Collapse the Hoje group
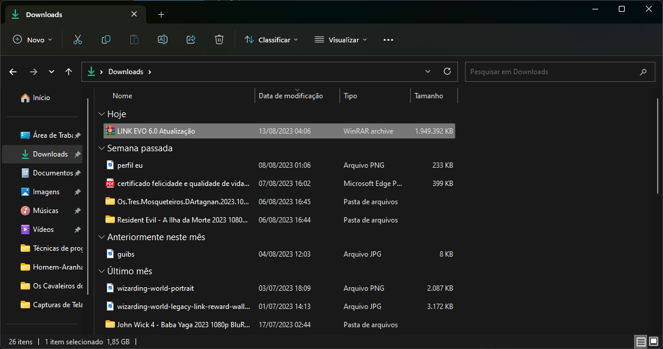Viewport: 663px width, 349px height. coord(101,114)
